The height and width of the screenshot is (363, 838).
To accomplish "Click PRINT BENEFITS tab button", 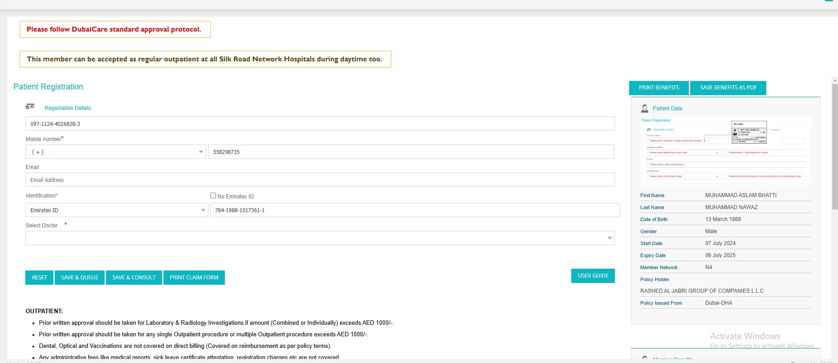I will (659, 88).
